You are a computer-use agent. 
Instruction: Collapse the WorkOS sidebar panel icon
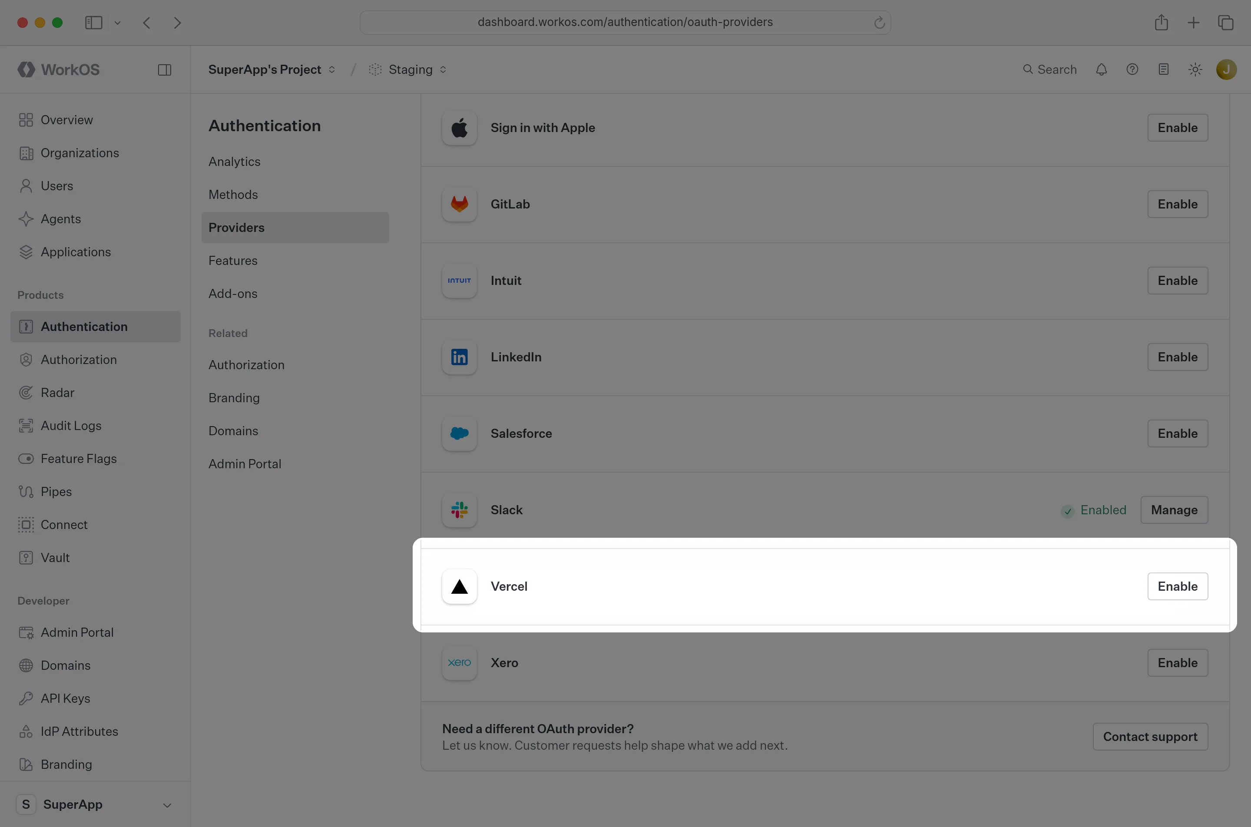coord(165,69)
